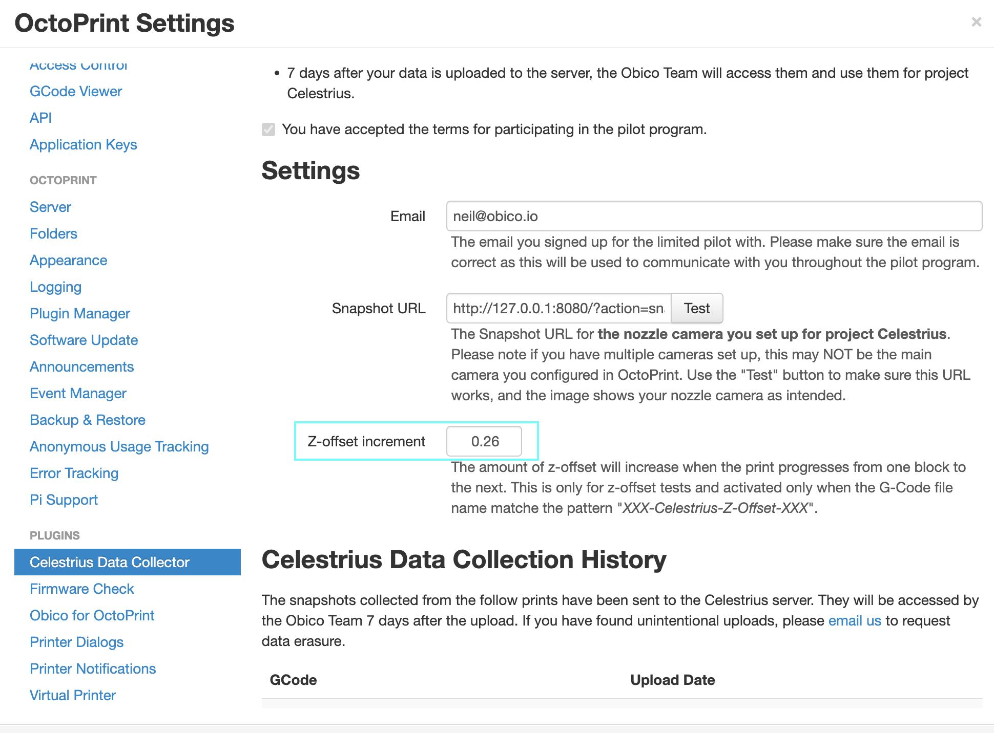Image resolution: width=994 pixels, height=733 pixels.
Task: Click the OCTOPRINT sidebar section header
Action: tap(63, 180)
